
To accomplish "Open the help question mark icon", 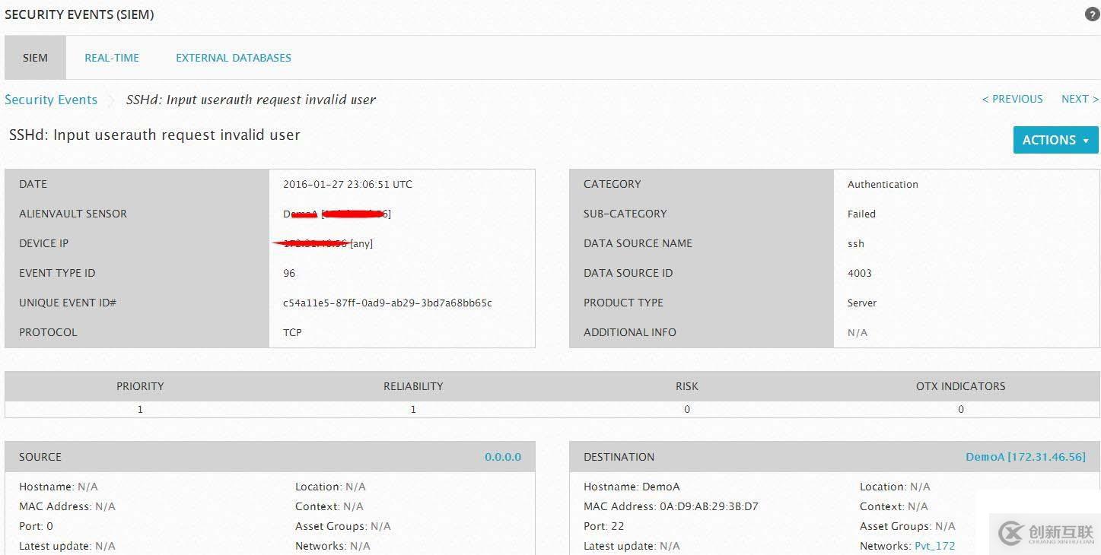I will click(x=1092, y=14).
